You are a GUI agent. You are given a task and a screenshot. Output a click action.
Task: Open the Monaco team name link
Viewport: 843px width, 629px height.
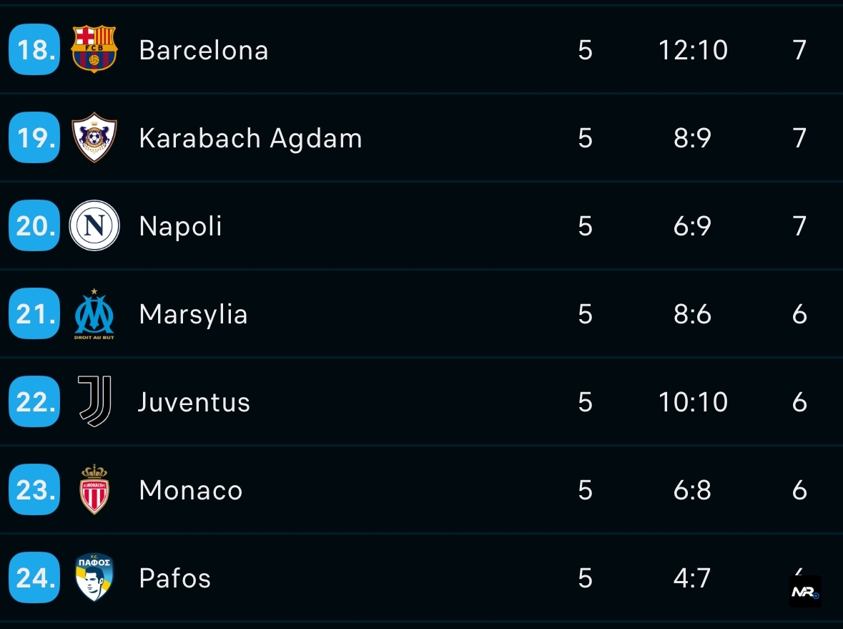(x=191, y=490)
